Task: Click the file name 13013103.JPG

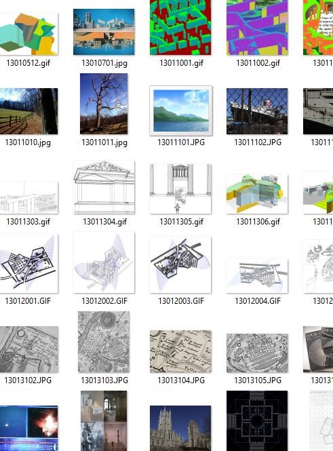Action: 104,380
